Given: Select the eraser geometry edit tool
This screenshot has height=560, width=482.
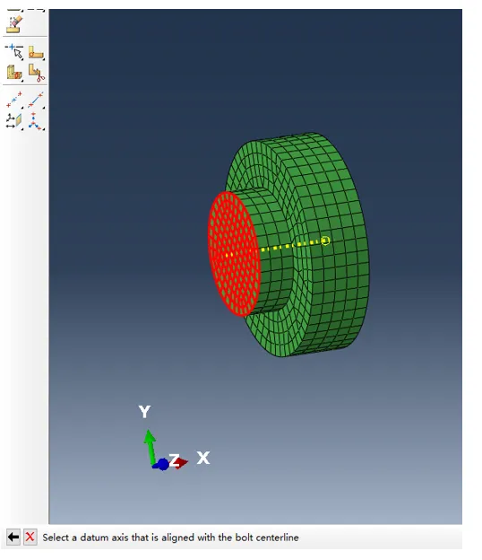Looking at the screenshot, I should tap(14, 24).
